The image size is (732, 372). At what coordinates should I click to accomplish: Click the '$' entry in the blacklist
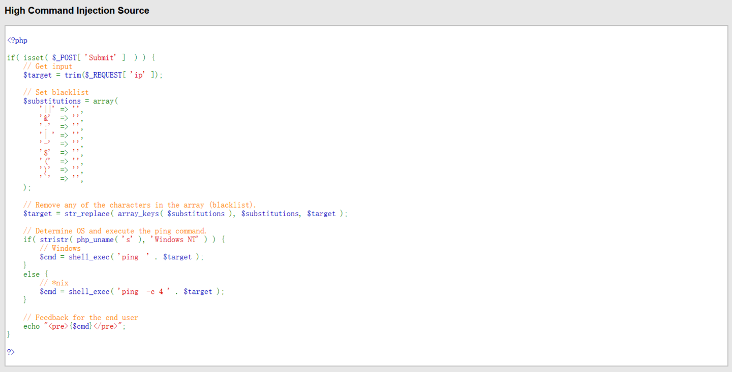[46, 152]
